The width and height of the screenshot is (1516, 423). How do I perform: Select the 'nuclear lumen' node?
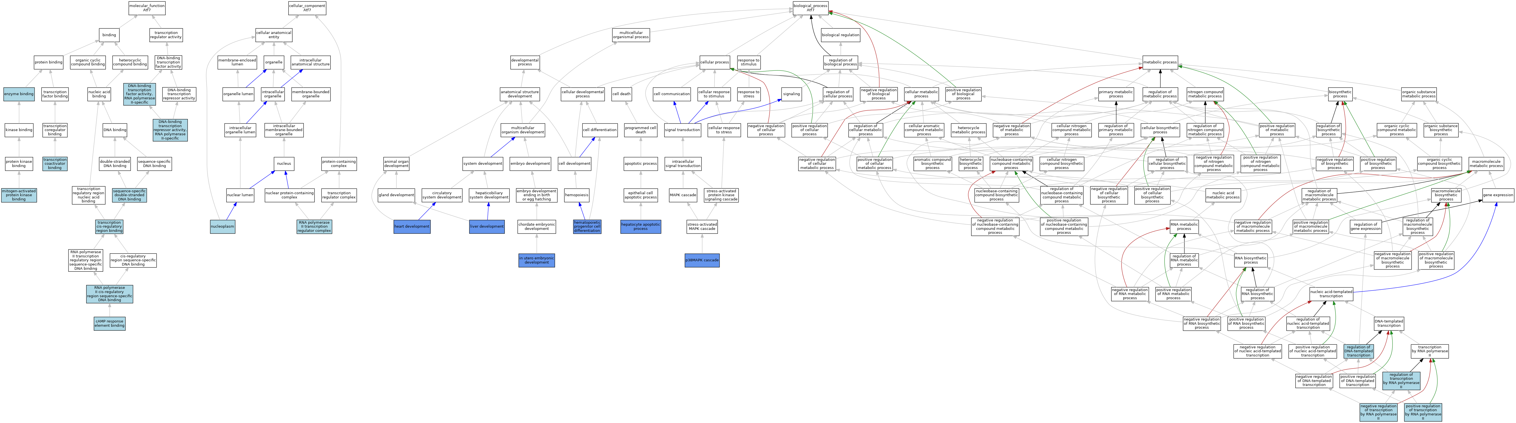[240, 195]
